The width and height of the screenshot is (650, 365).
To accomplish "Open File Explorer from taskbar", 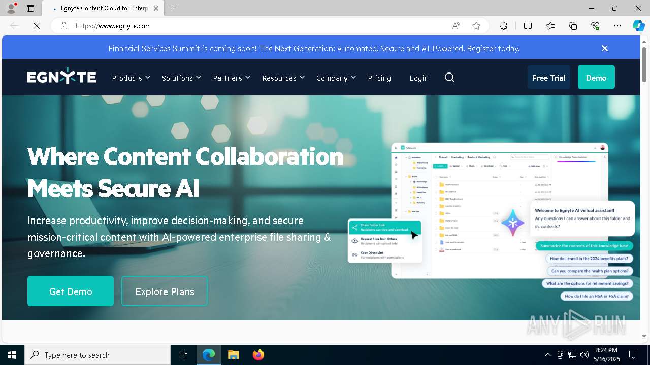I will click(233, 355).
